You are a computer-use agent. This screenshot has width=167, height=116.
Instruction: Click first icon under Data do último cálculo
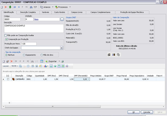click(109, 55)
